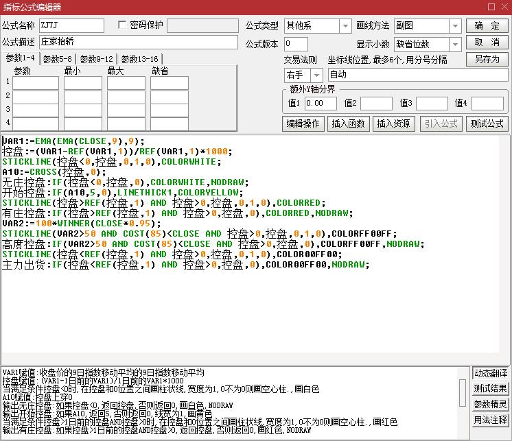The width and height of the screenshot is (512, 441).
Task: Open the 显示小数 dropdown
Action: (455, 44)
